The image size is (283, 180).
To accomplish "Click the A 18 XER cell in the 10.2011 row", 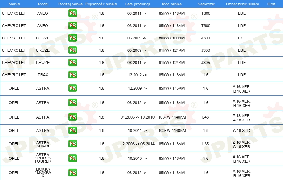I will tap(241, 130).
